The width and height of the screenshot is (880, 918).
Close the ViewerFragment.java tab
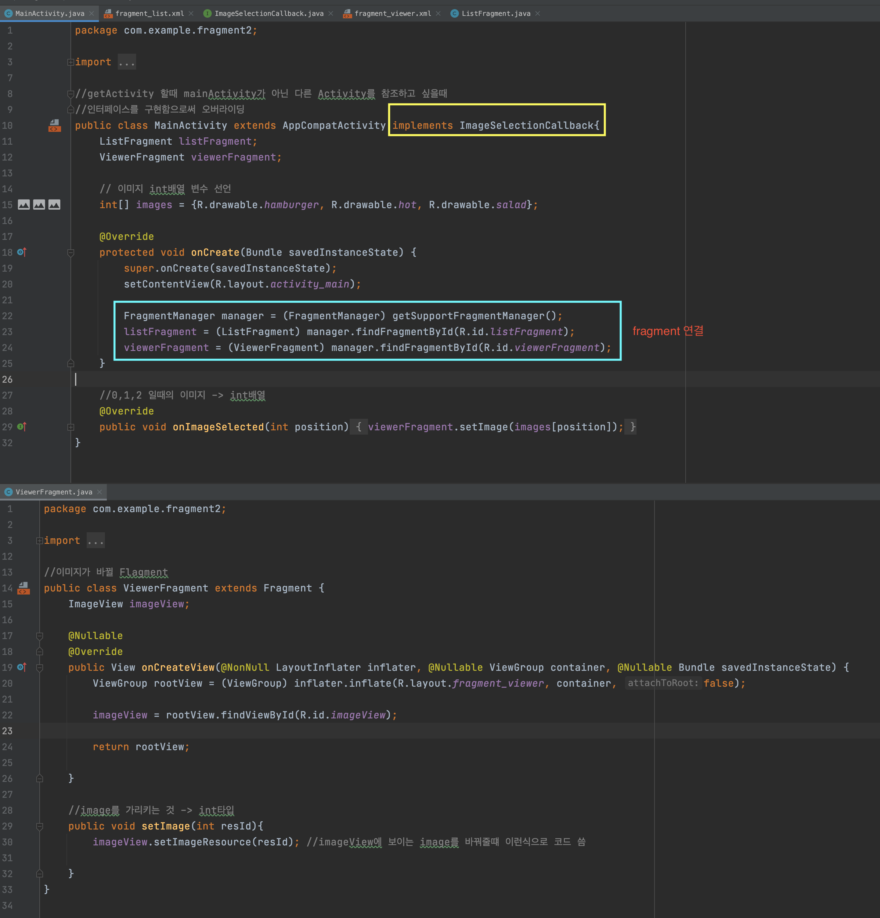click(x=99, y=492)
